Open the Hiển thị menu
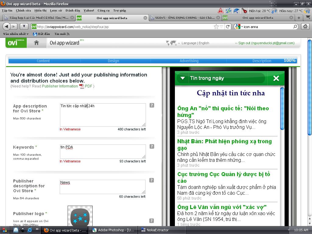The image size is (312, 234). pyautogui.click(x=41, y=11)
